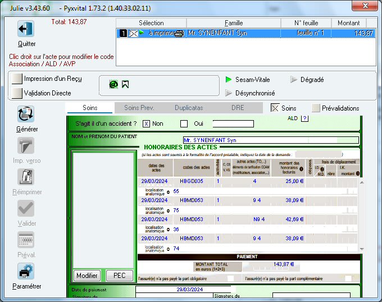This screenshot has height=302, width=382.
Task: Check Non for accident question
Action: [x=146, y=124]
